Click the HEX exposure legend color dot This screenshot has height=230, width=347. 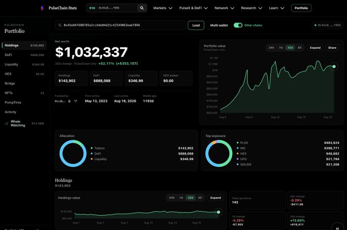(x=237, y=154)
